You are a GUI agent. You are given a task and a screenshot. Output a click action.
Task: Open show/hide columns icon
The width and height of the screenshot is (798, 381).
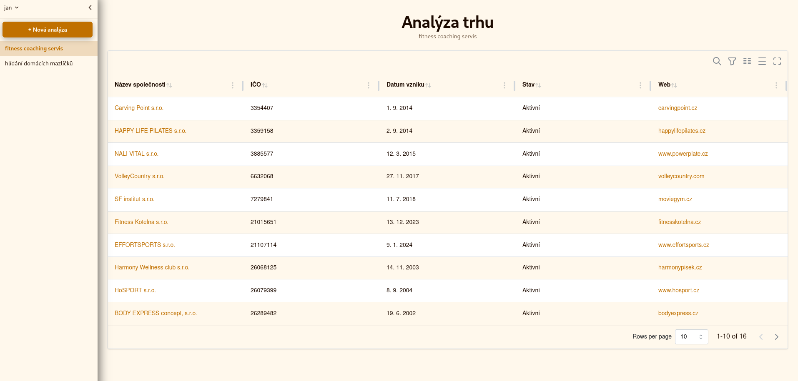[747, 61]
